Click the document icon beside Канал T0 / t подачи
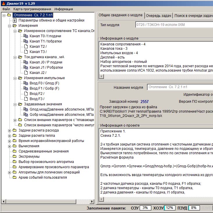 pos(26,36)
